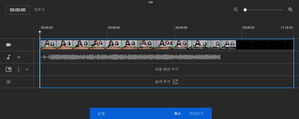Click the right blue trim handle of the selection

[x=294, y=63]
